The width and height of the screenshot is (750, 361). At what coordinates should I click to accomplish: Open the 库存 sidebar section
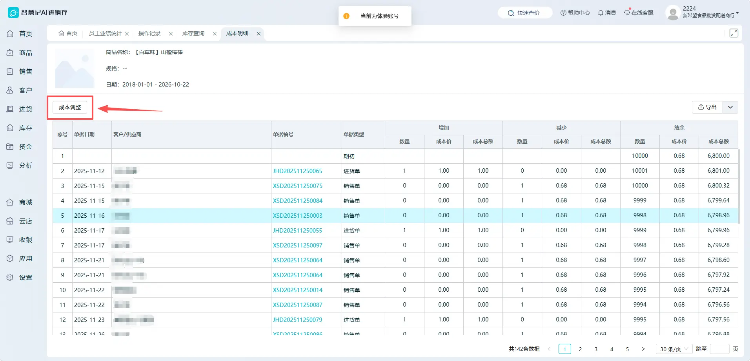(x=20, y=128)
